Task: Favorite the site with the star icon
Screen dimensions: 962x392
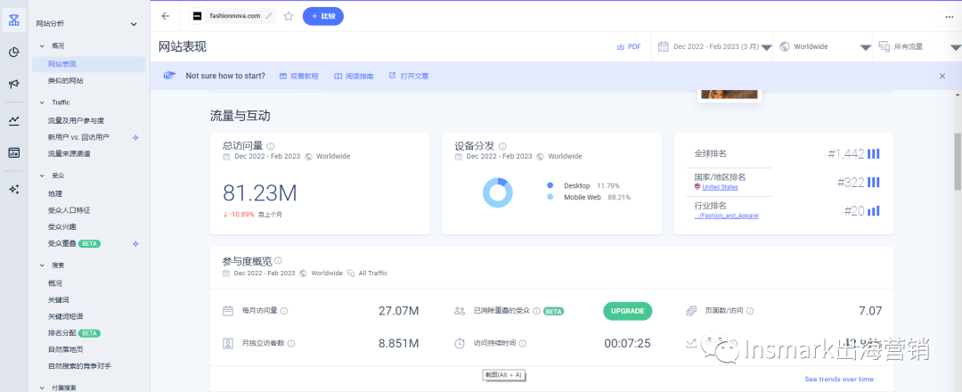Action: pyautogui.click(x=289, y=16)
